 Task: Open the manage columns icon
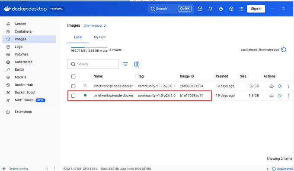pos(137,64)
